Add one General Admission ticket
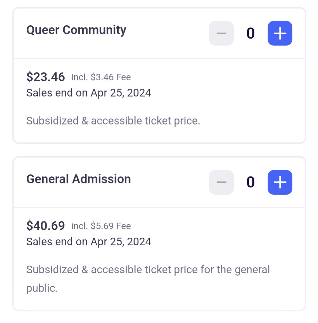The height and width of the screenshot is (323, 318). (x=280, y=182)
